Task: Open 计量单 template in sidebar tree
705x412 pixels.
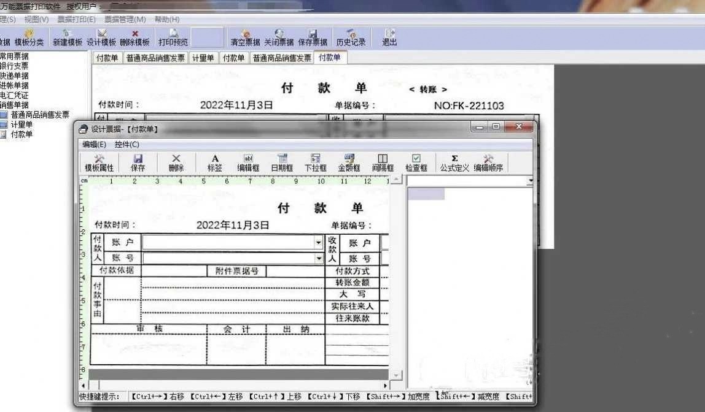Action: pyautogui.click(x=21, y=125)
